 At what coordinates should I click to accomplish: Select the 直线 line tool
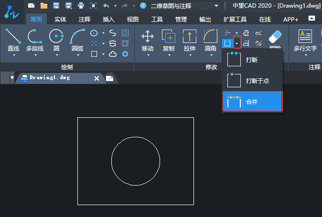point(13,40)
